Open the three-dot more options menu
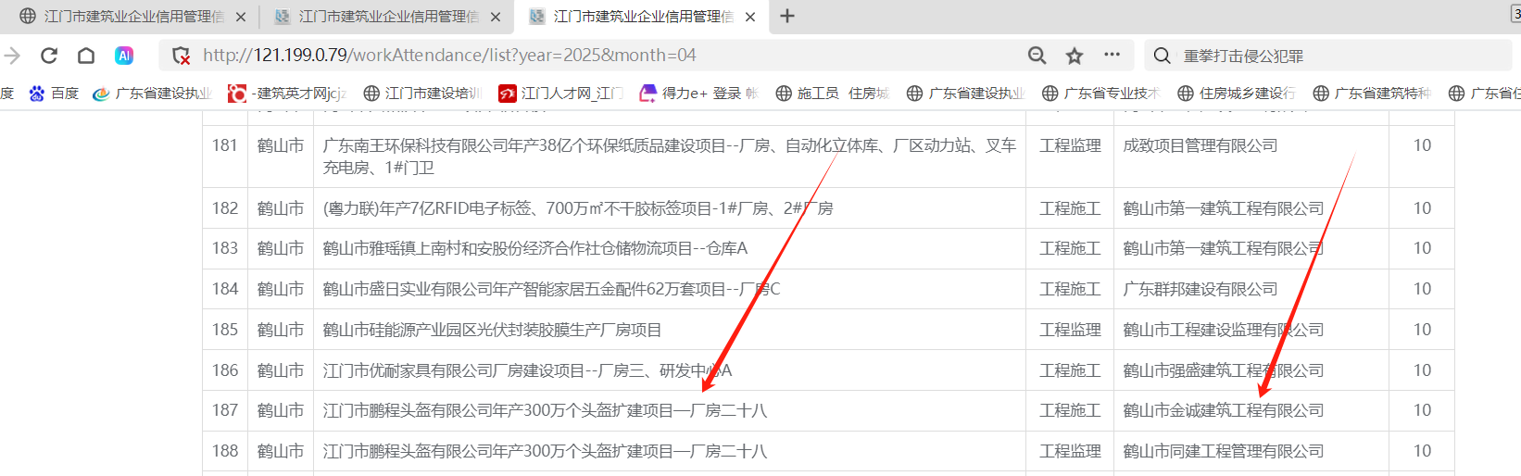Screen dimensions: 1521x476 pyautogui.click(x=1112, y=55)
